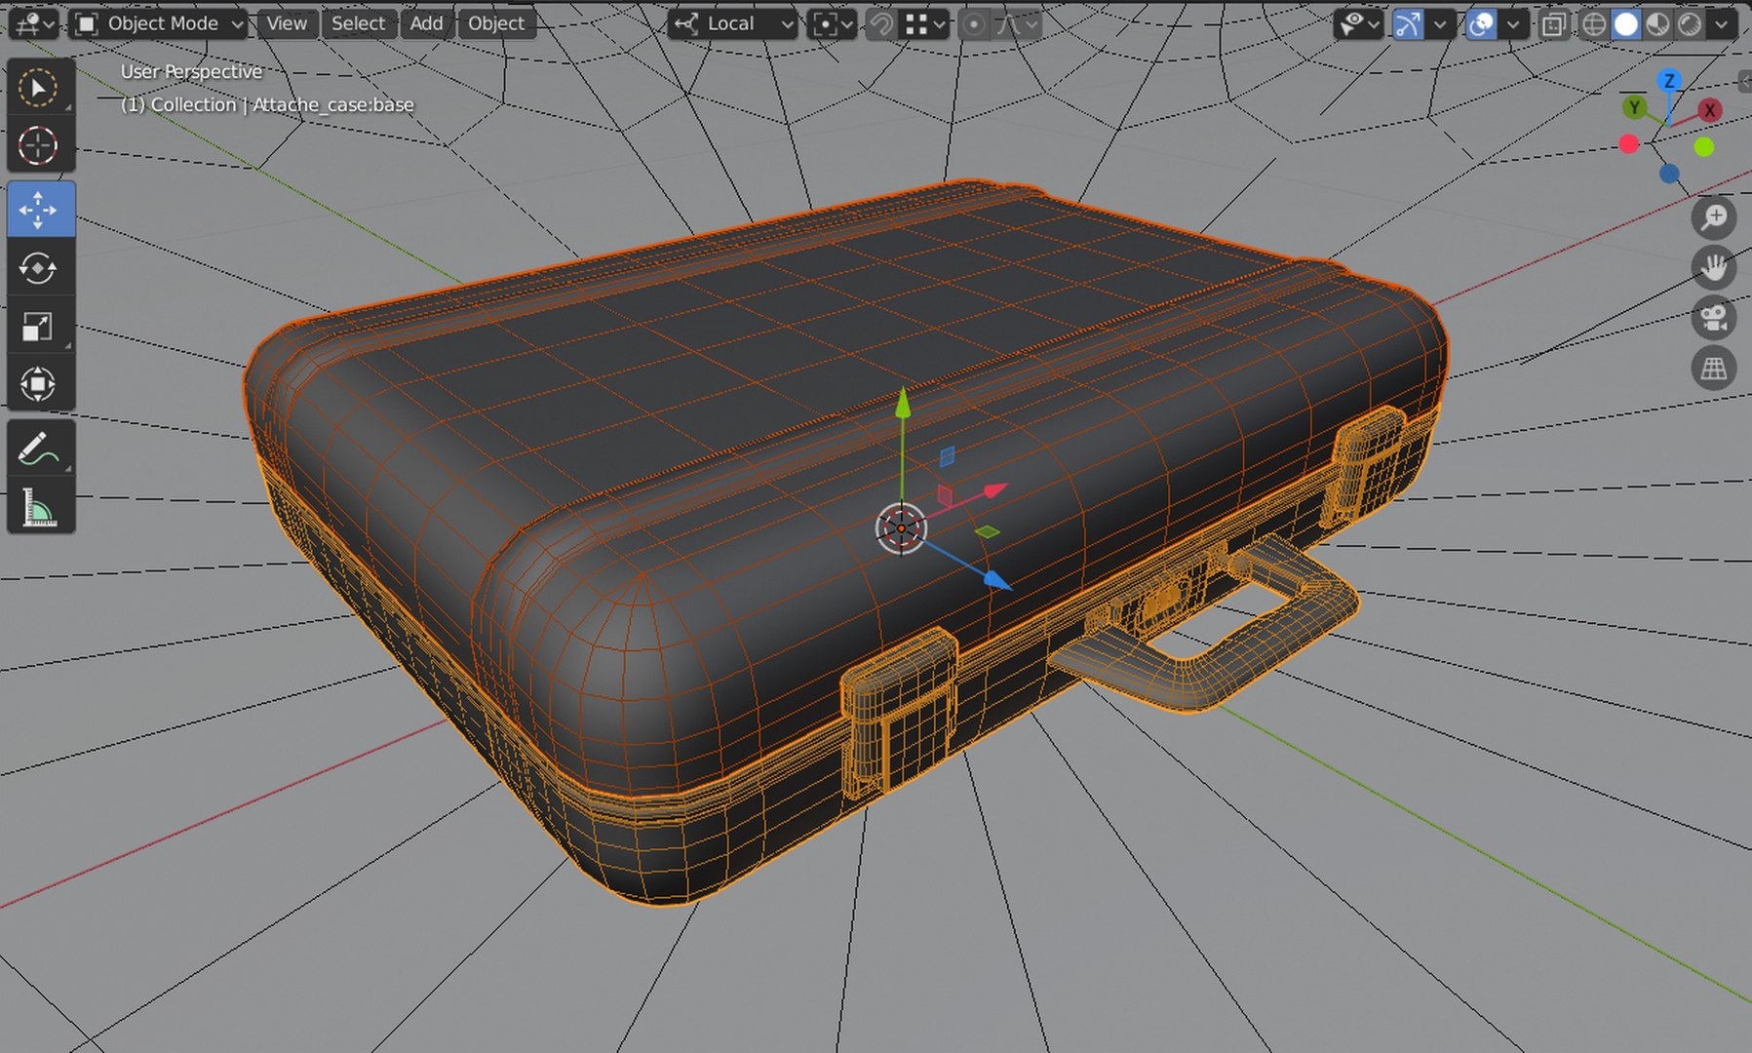Viewport: 1752px width, 1053px height.
Task: Click the "Attache_case:base" object name text
Action: coord(333,104)
